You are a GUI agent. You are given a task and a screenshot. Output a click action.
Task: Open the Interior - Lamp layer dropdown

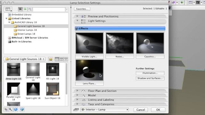[x=105, y=110]
